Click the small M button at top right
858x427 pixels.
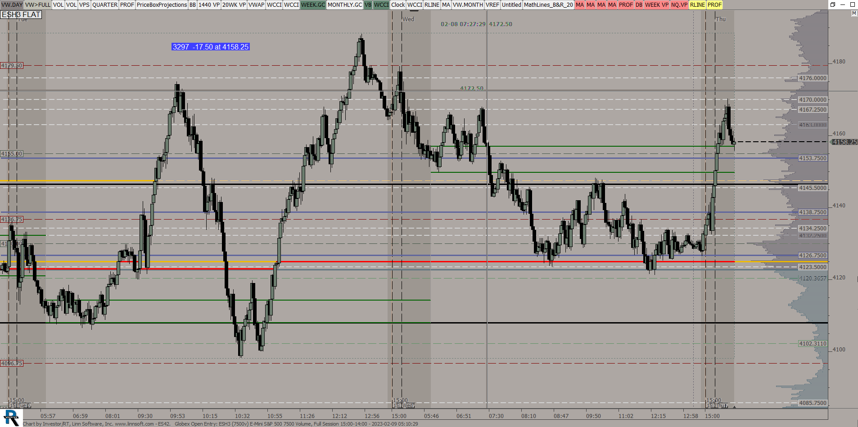click(x=854, y=13)
